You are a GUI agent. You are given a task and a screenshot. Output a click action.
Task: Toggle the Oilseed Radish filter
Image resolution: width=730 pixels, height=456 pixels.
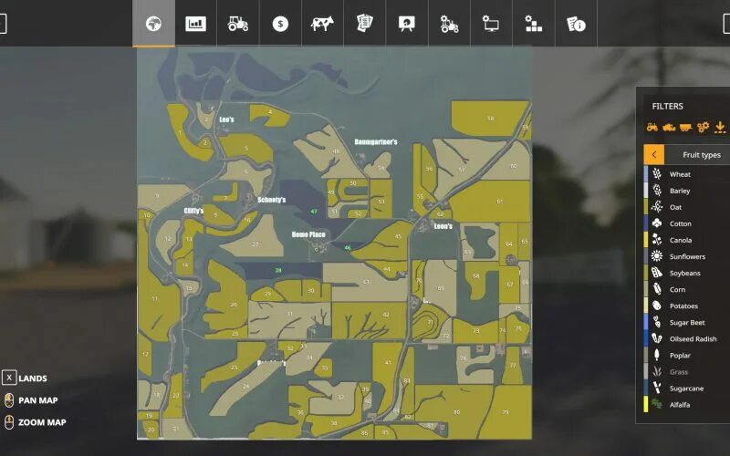687,338
